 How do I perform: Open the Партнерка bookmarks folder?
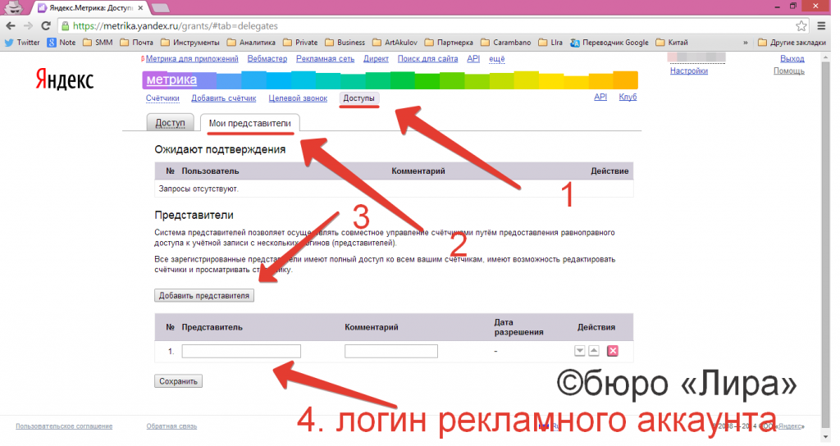449,43
